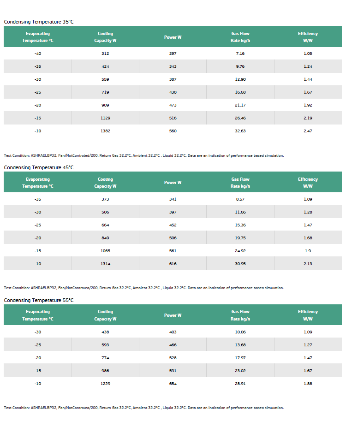Click efficiency value 1.9
Viewport: 346px width, 433px height.
[308, 251]
